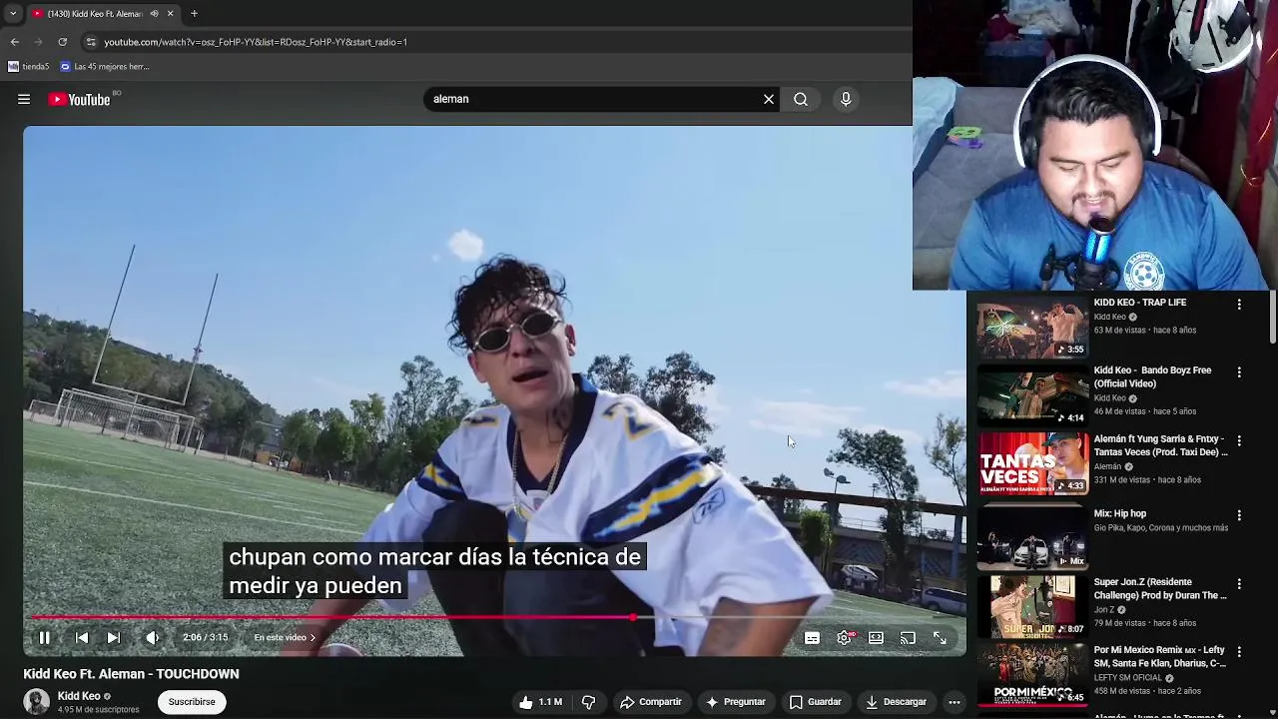This screenshot has width=1278, height=719.
Task: Open the tab search dropdown arrow
Action: pos(13,14)
